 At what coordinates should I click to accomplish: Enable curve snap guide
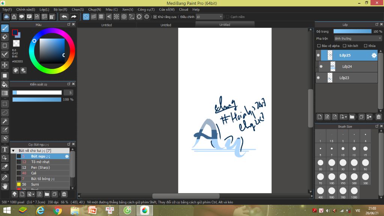coord(132,16)
